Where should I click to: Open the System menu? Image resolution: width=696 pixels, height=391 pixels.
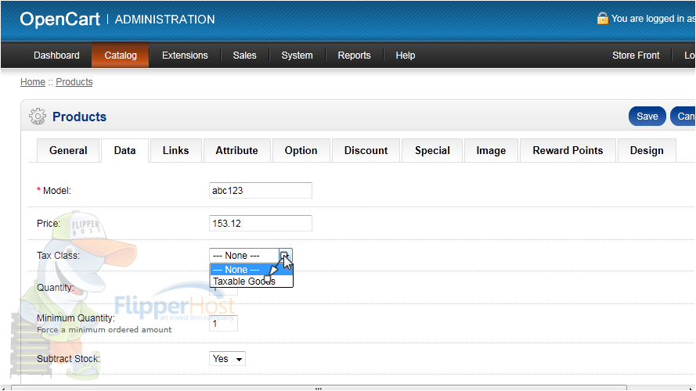297,56
